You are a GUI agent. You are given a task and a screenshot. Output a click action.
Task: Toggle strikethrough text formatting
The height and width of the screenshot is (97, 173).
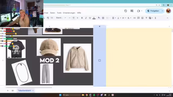(90, 18)
